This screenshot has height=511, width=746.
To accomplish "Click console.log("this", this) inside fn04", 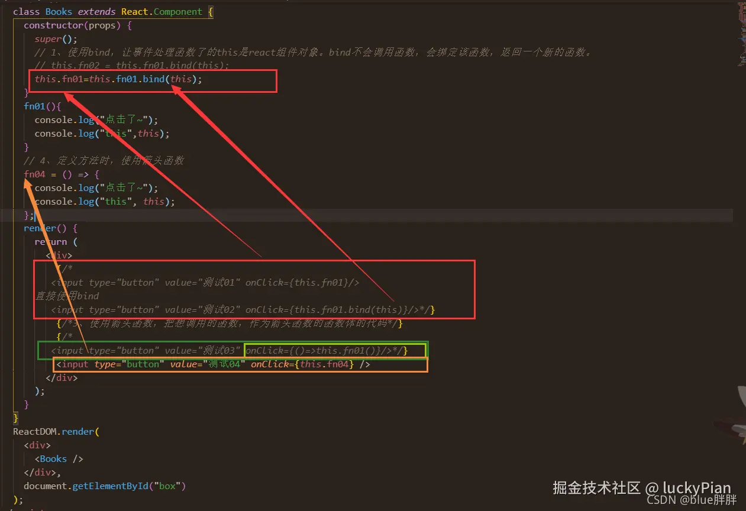I will pos(105,202).
